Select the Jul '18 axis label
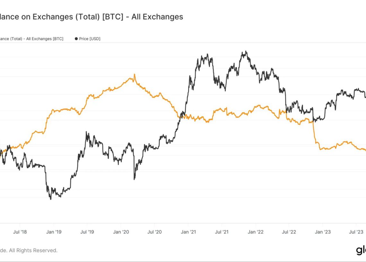This screenshot has height=262, width=366. point(20,231)
